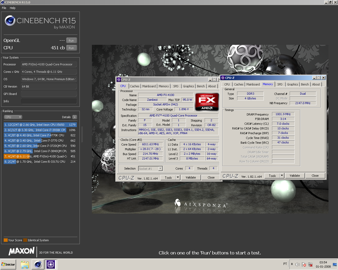The image size is (338, 270).
Task: Switch to Caches tab in Memory CPU-Z window
Action: point(239,84)
